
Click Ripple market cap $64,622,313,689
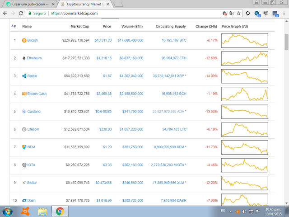tap(77, 76)
